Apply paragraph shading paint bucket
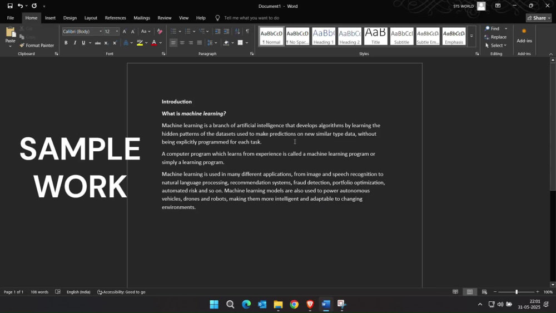The image size is (556, 313). 226,43
